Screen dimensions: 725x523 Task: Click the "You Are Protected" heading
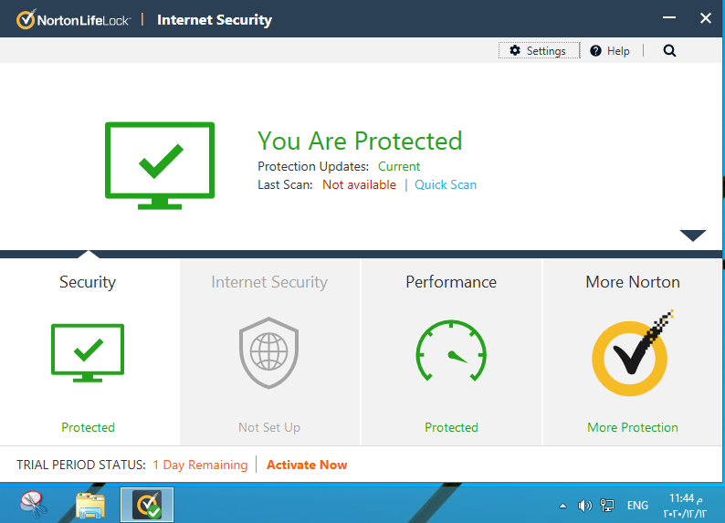tap(360, 141)
